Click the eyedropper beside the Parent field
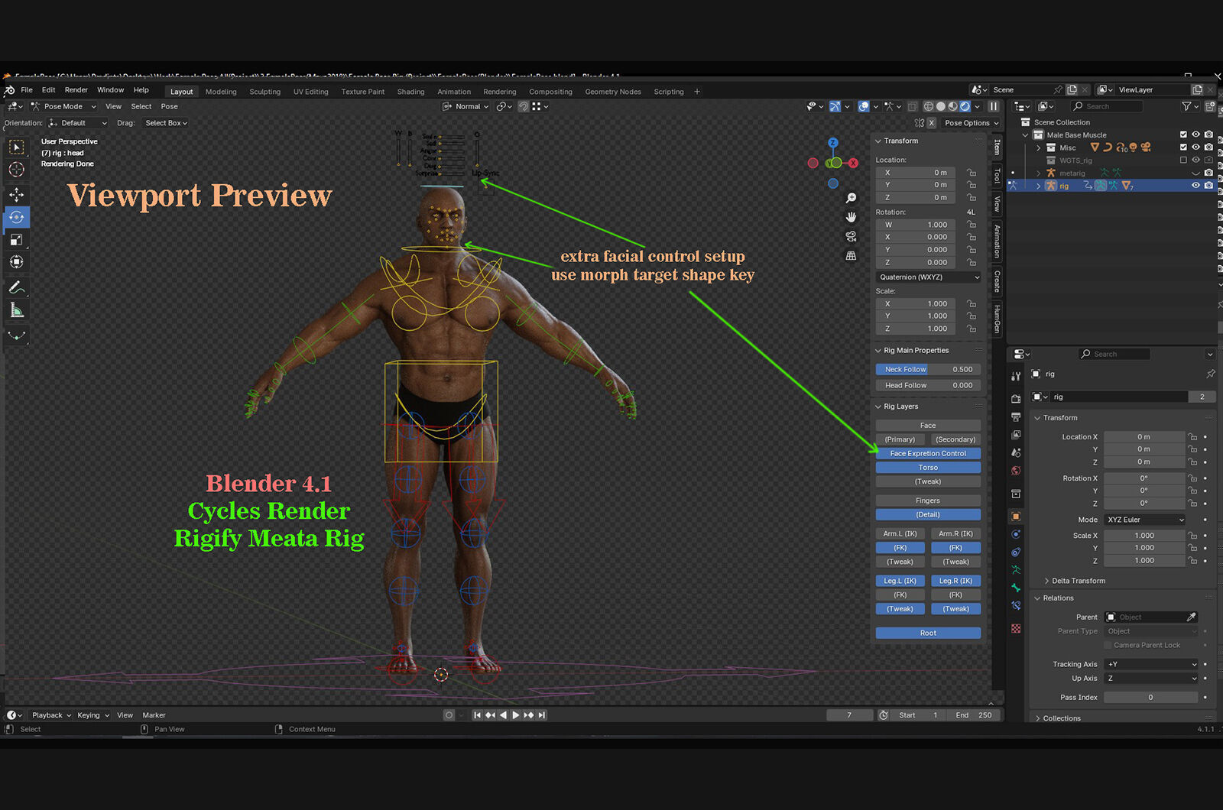Screen dimensions: 1223x810 1191,617
